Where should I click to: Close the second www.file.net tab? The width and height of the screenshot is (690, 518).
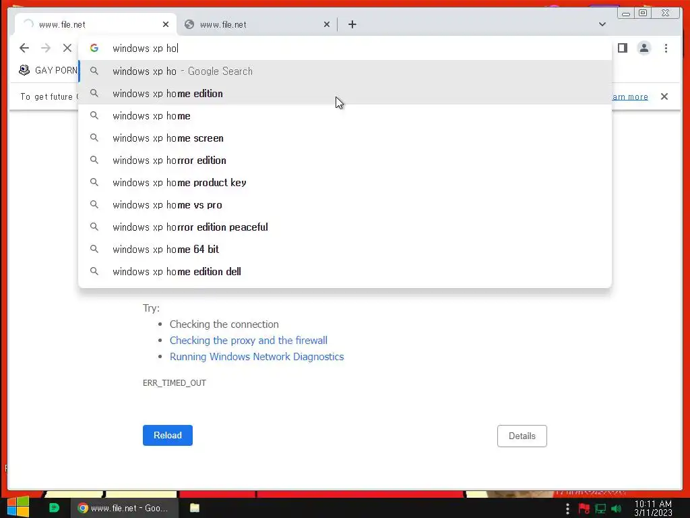click(327, 24)
